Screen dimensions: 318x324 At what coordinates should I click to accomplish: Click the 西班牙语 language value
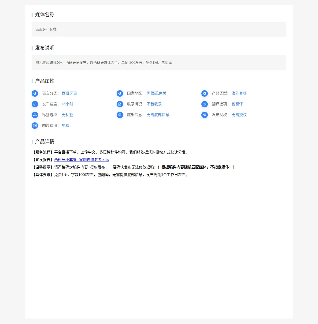point(69,93)
